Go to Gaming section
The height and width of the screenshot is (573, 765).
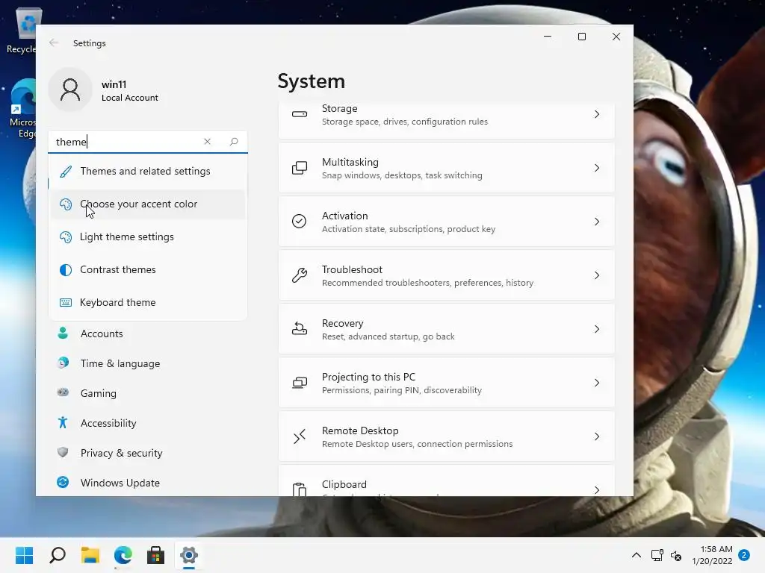[x=148, y=393]
